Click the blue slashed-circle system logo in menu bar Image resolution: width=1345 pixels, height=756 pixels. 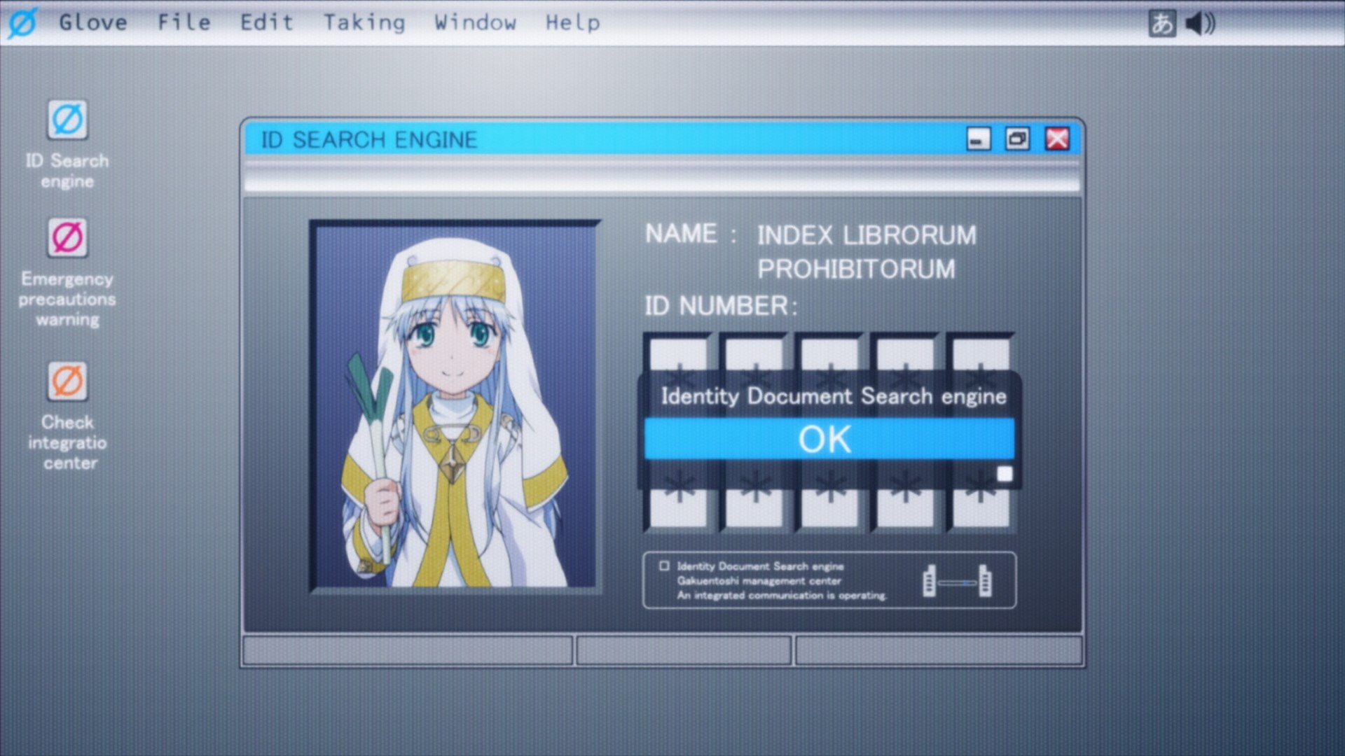coord(22,22)
